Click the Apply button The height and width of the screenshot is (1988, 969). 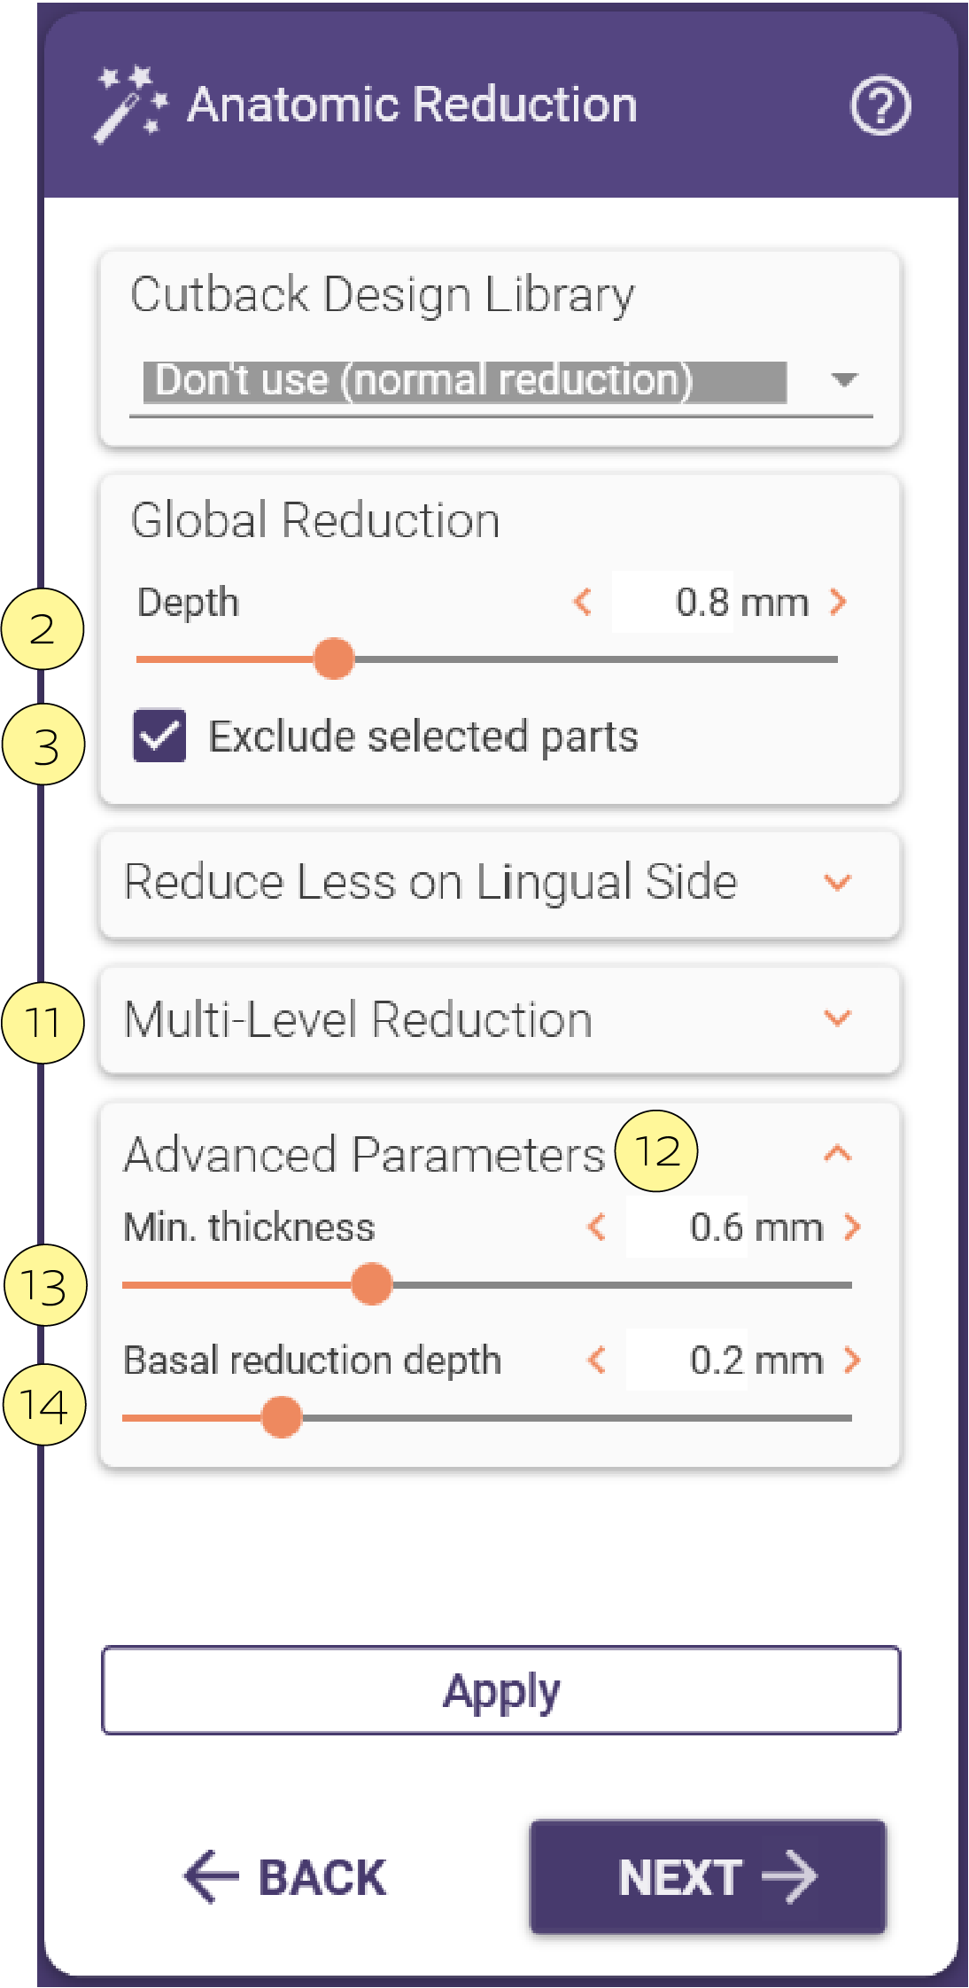pos(501,1690)
